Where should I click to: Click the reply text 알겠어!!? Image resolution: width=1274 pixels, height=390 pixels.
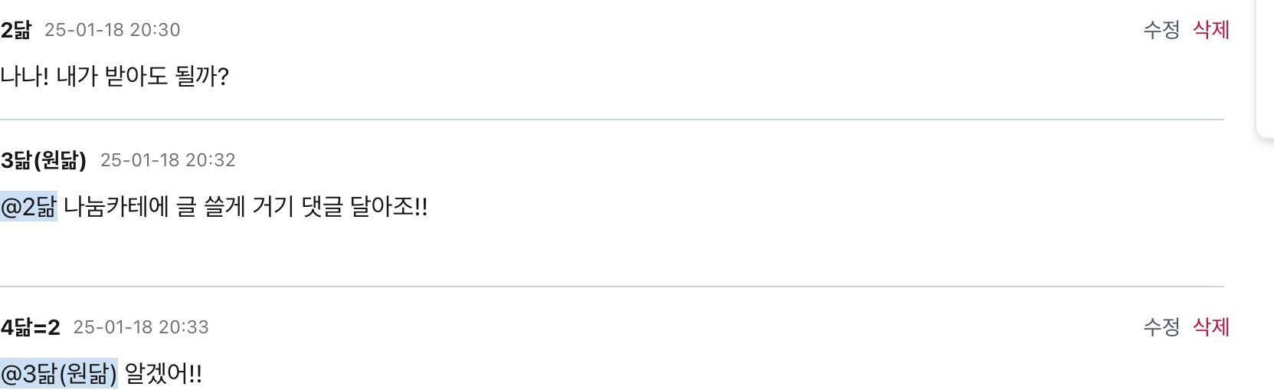point(163,374)
